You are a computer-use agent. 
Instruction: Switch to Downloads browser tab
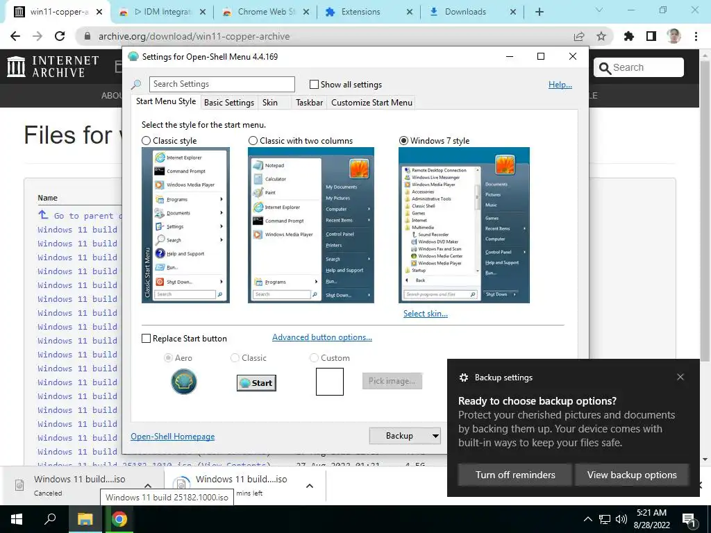[472, 12]
